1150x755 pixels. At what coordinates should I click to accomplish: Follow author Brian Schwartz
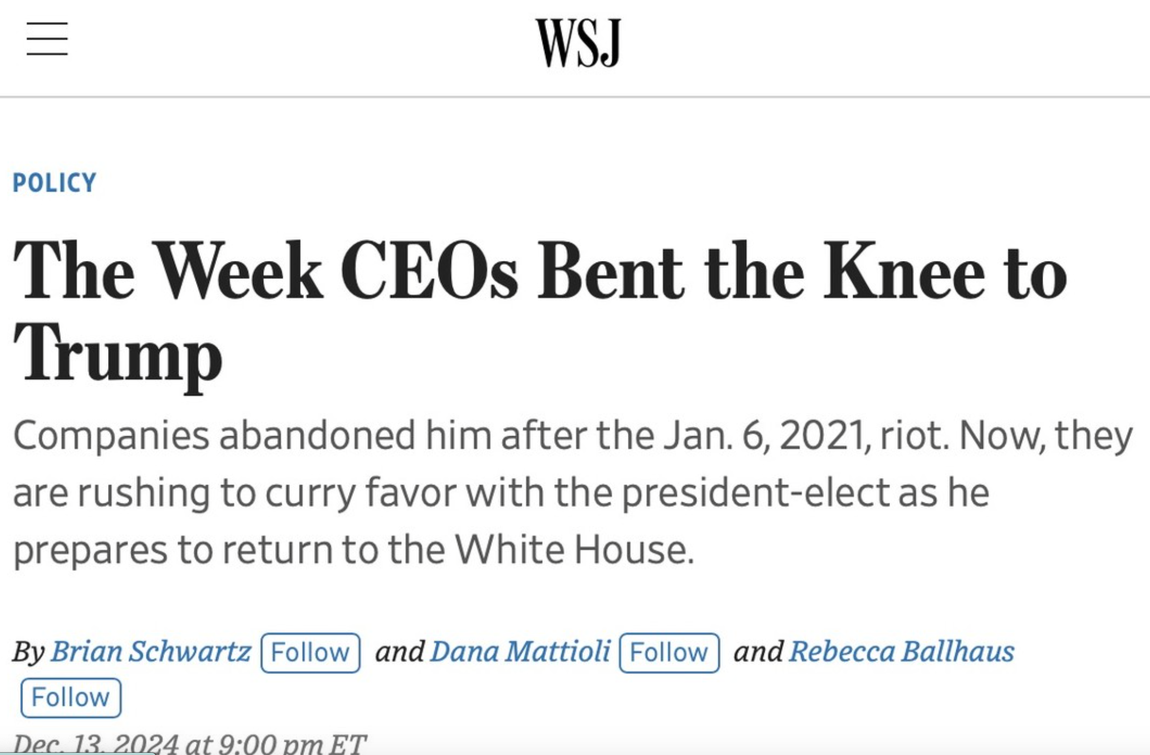311,653
